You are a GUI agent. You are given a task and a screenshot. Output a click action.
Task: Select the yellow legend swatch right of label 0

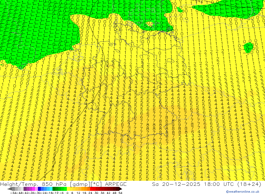tap(68, 189)
